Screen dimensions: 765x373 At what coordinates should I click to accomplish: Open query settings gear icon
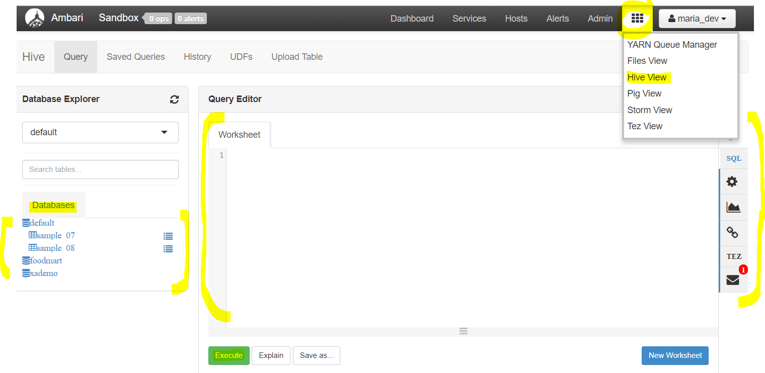(732, 182)
